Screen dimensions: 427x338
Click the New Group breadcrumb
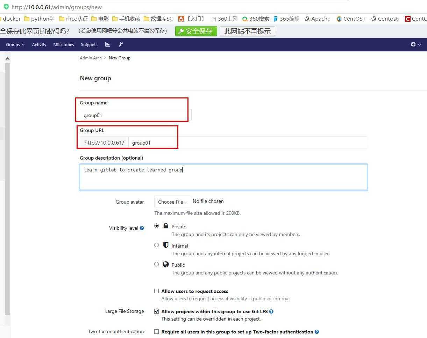click(120, 58)
